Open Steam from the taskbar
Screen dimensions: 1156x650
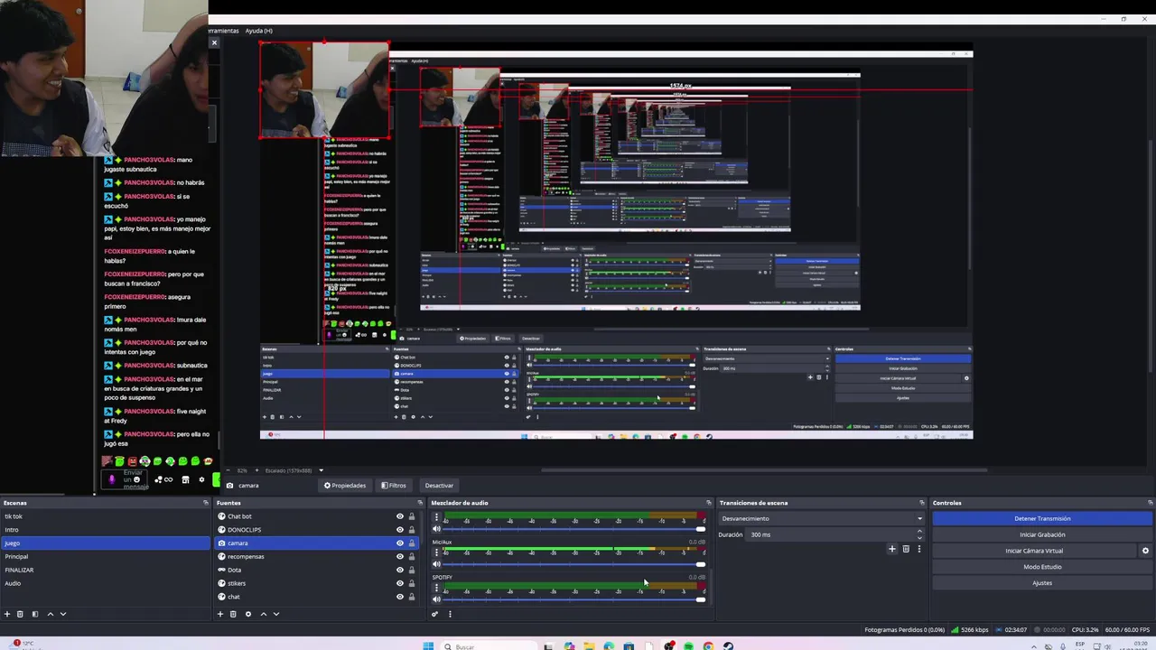click(x=729, y=646)
